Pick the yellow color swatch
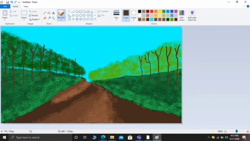The height and width of the screenshot is (141, 250). pyautogui.click(x=160, y=11)
